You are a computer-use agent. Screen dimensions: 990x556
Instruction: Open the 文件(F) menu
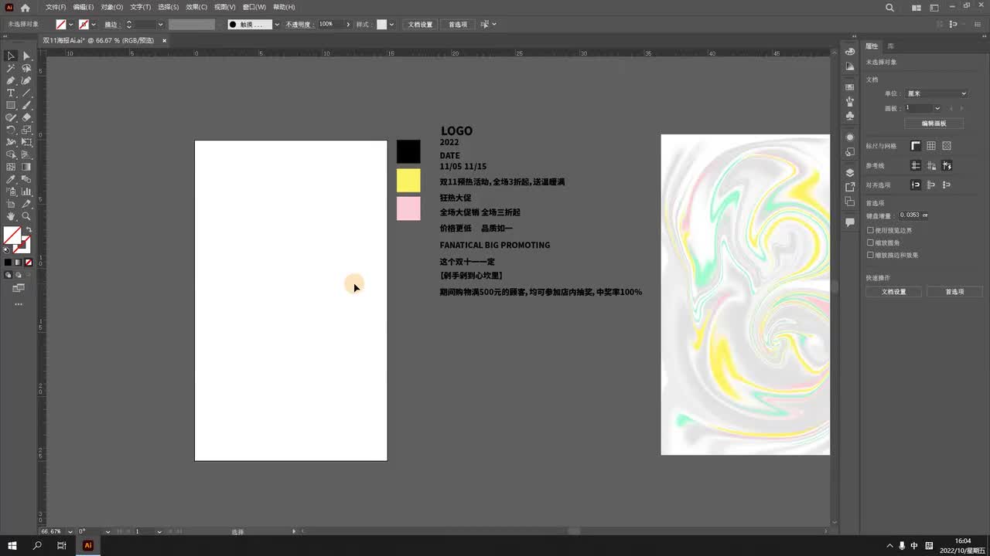(56, 7)
